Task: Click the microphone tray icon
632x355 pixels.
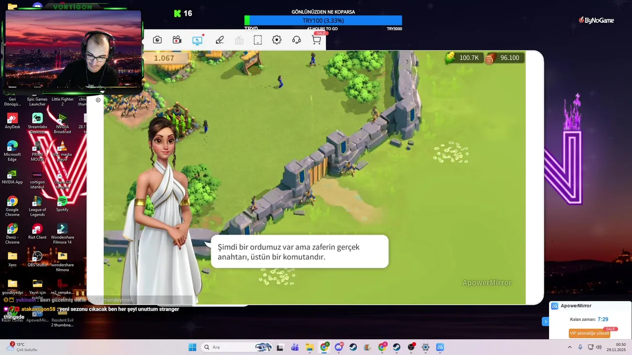Action: tap(580, 347)
